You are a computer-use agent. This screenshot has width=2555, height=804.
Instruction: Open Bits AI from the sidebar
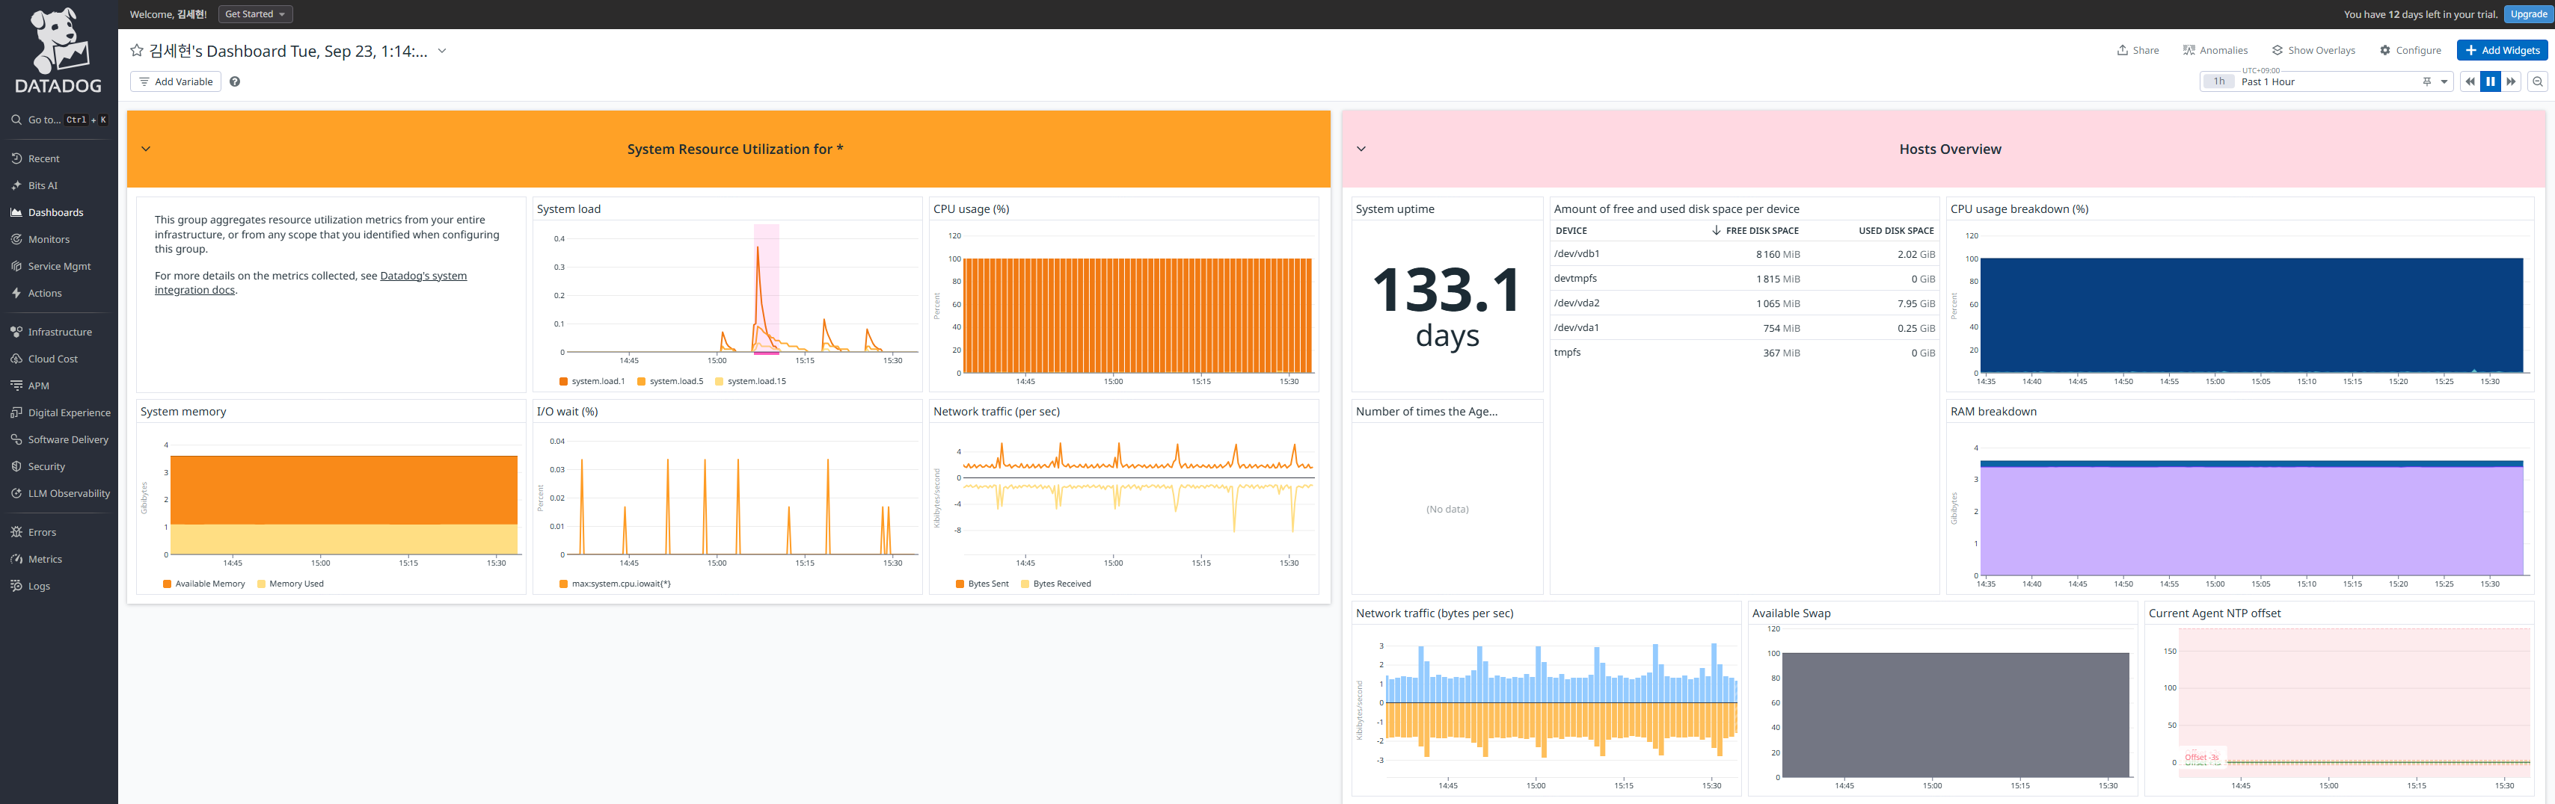(x=43, y=185)
